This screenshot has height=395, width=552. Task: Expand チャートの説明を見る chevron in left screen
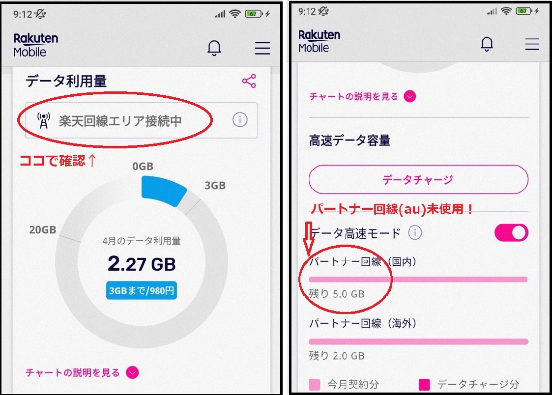(132, 372)
